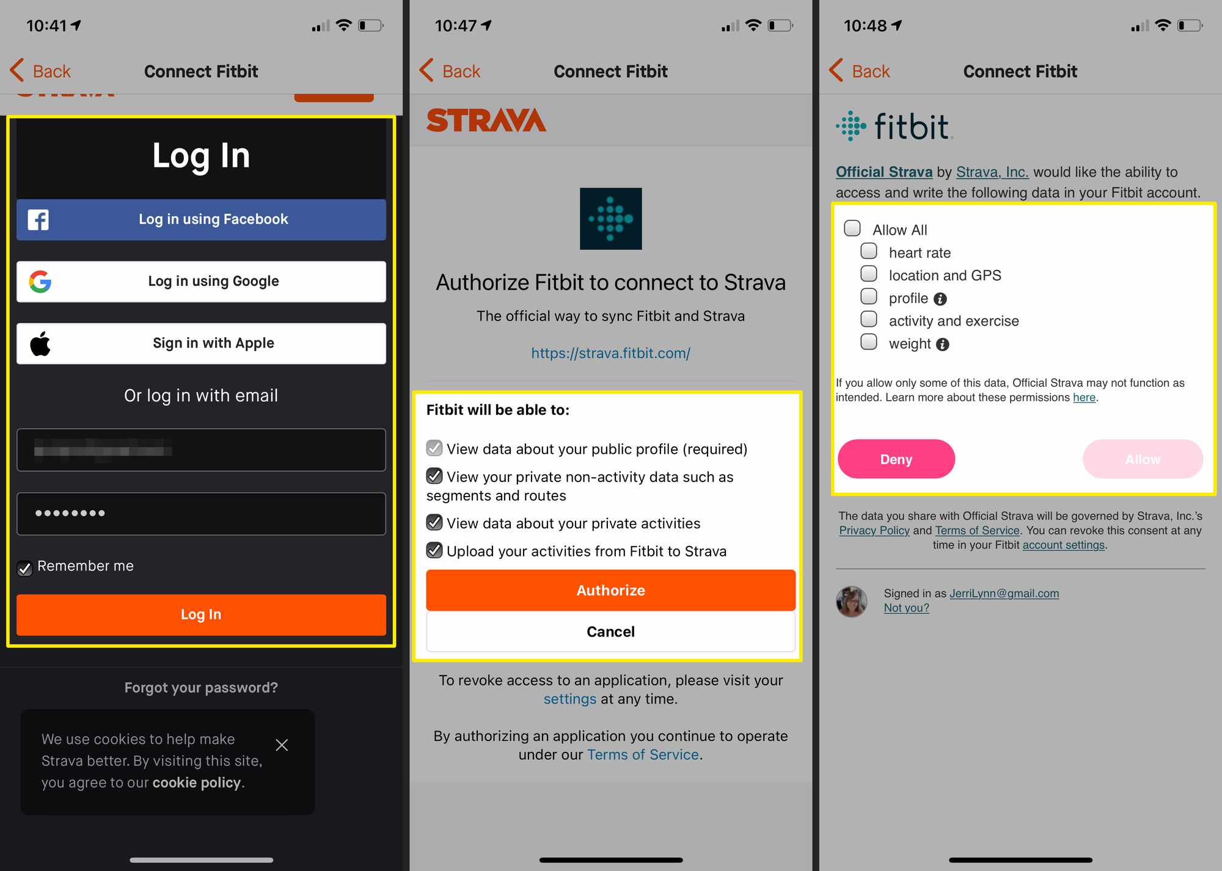Enable the heart rate checkbox
The image size is (1222, 871).
tap(868, 252)
